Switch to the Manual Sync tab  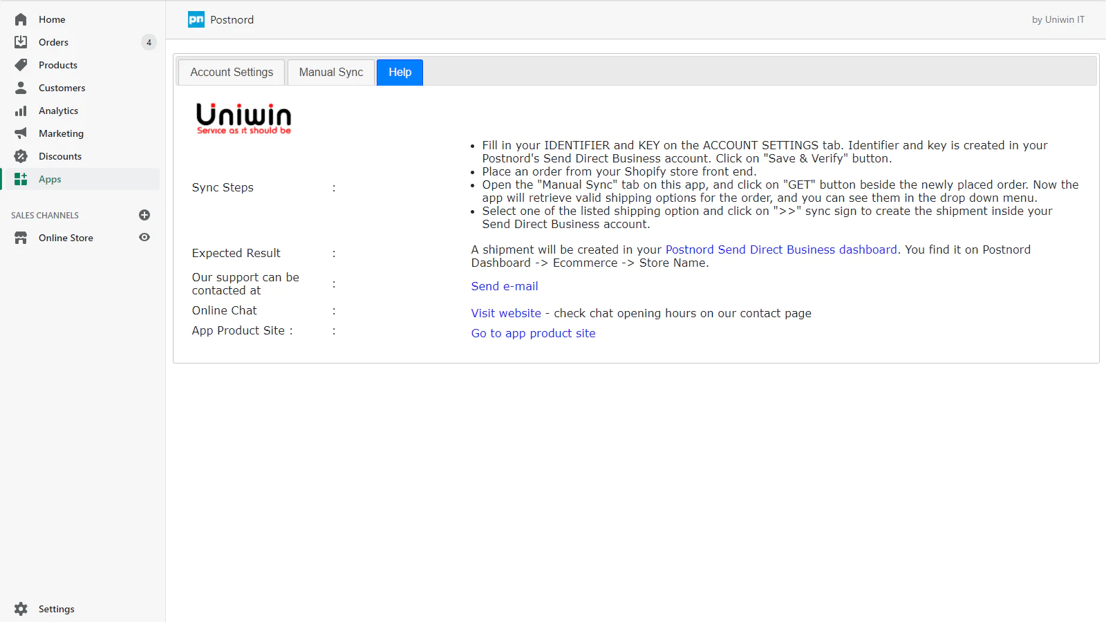[331, 72]
